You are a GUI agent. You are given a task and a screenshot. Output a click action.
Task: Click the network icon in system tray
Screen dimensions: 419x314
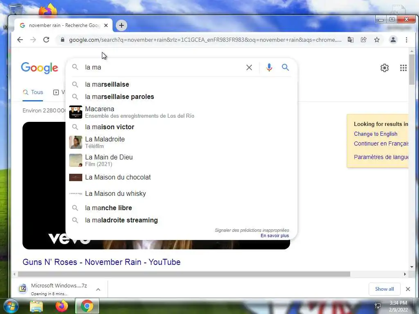click(x=378, y=306)
